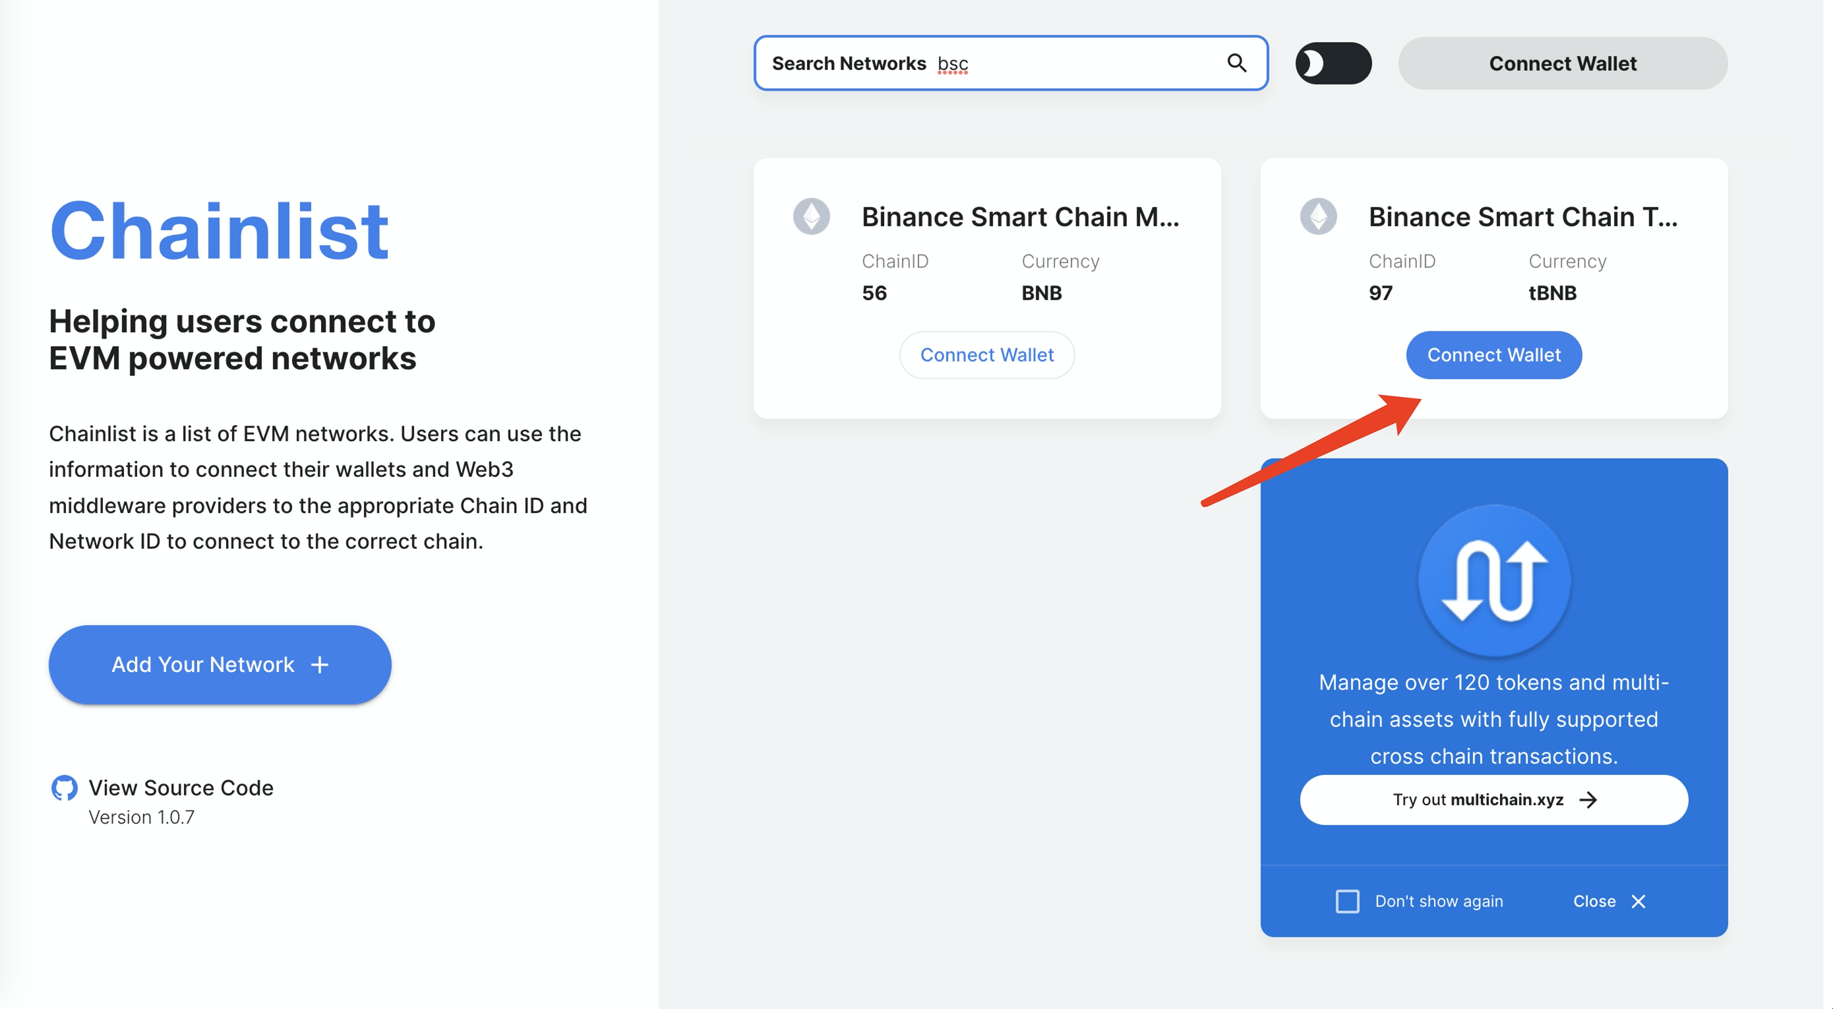The width and height of the screenshot is (1833, 1009).
Task: Click the Add Your Network button
Action: pos(219,665)
